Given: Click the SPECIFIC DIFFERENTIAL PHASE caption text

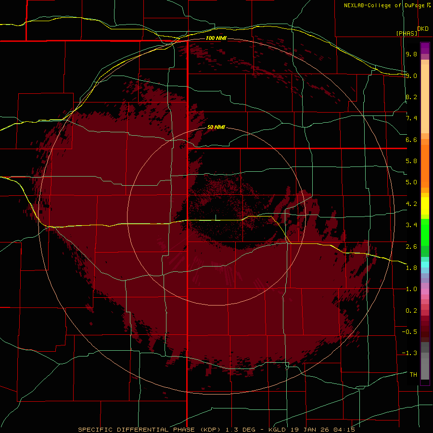Looking at the screenshot, I should (x=136, y=430).
